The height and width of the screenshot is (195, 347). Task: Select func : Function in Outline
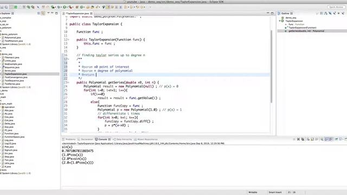pos(296,24)
